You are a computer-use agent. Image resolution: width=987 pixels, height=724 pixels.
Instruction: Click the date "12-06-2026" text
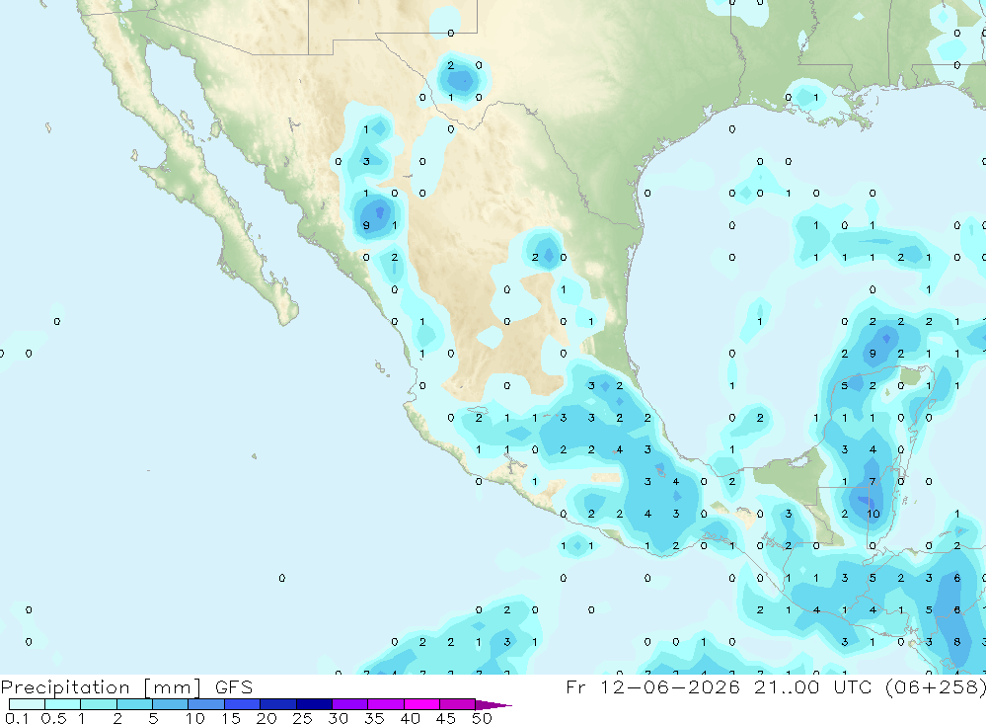tap(669, 686)
